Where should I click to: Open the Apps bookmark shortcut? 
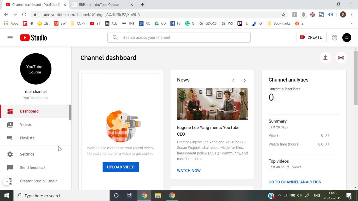(11, 23)
